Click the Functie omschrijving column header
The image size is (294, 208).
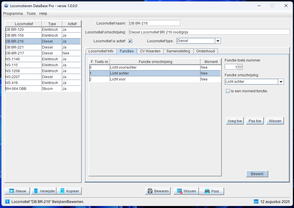tap(155, 62)
